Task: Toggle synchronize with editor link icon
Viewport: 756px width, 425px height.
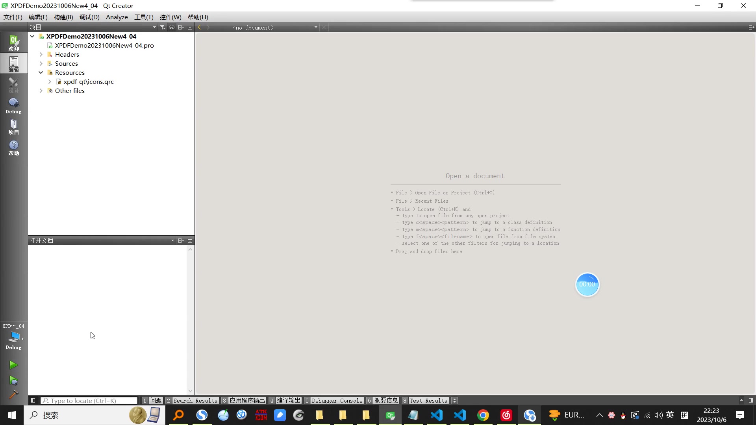Action: 172,27
